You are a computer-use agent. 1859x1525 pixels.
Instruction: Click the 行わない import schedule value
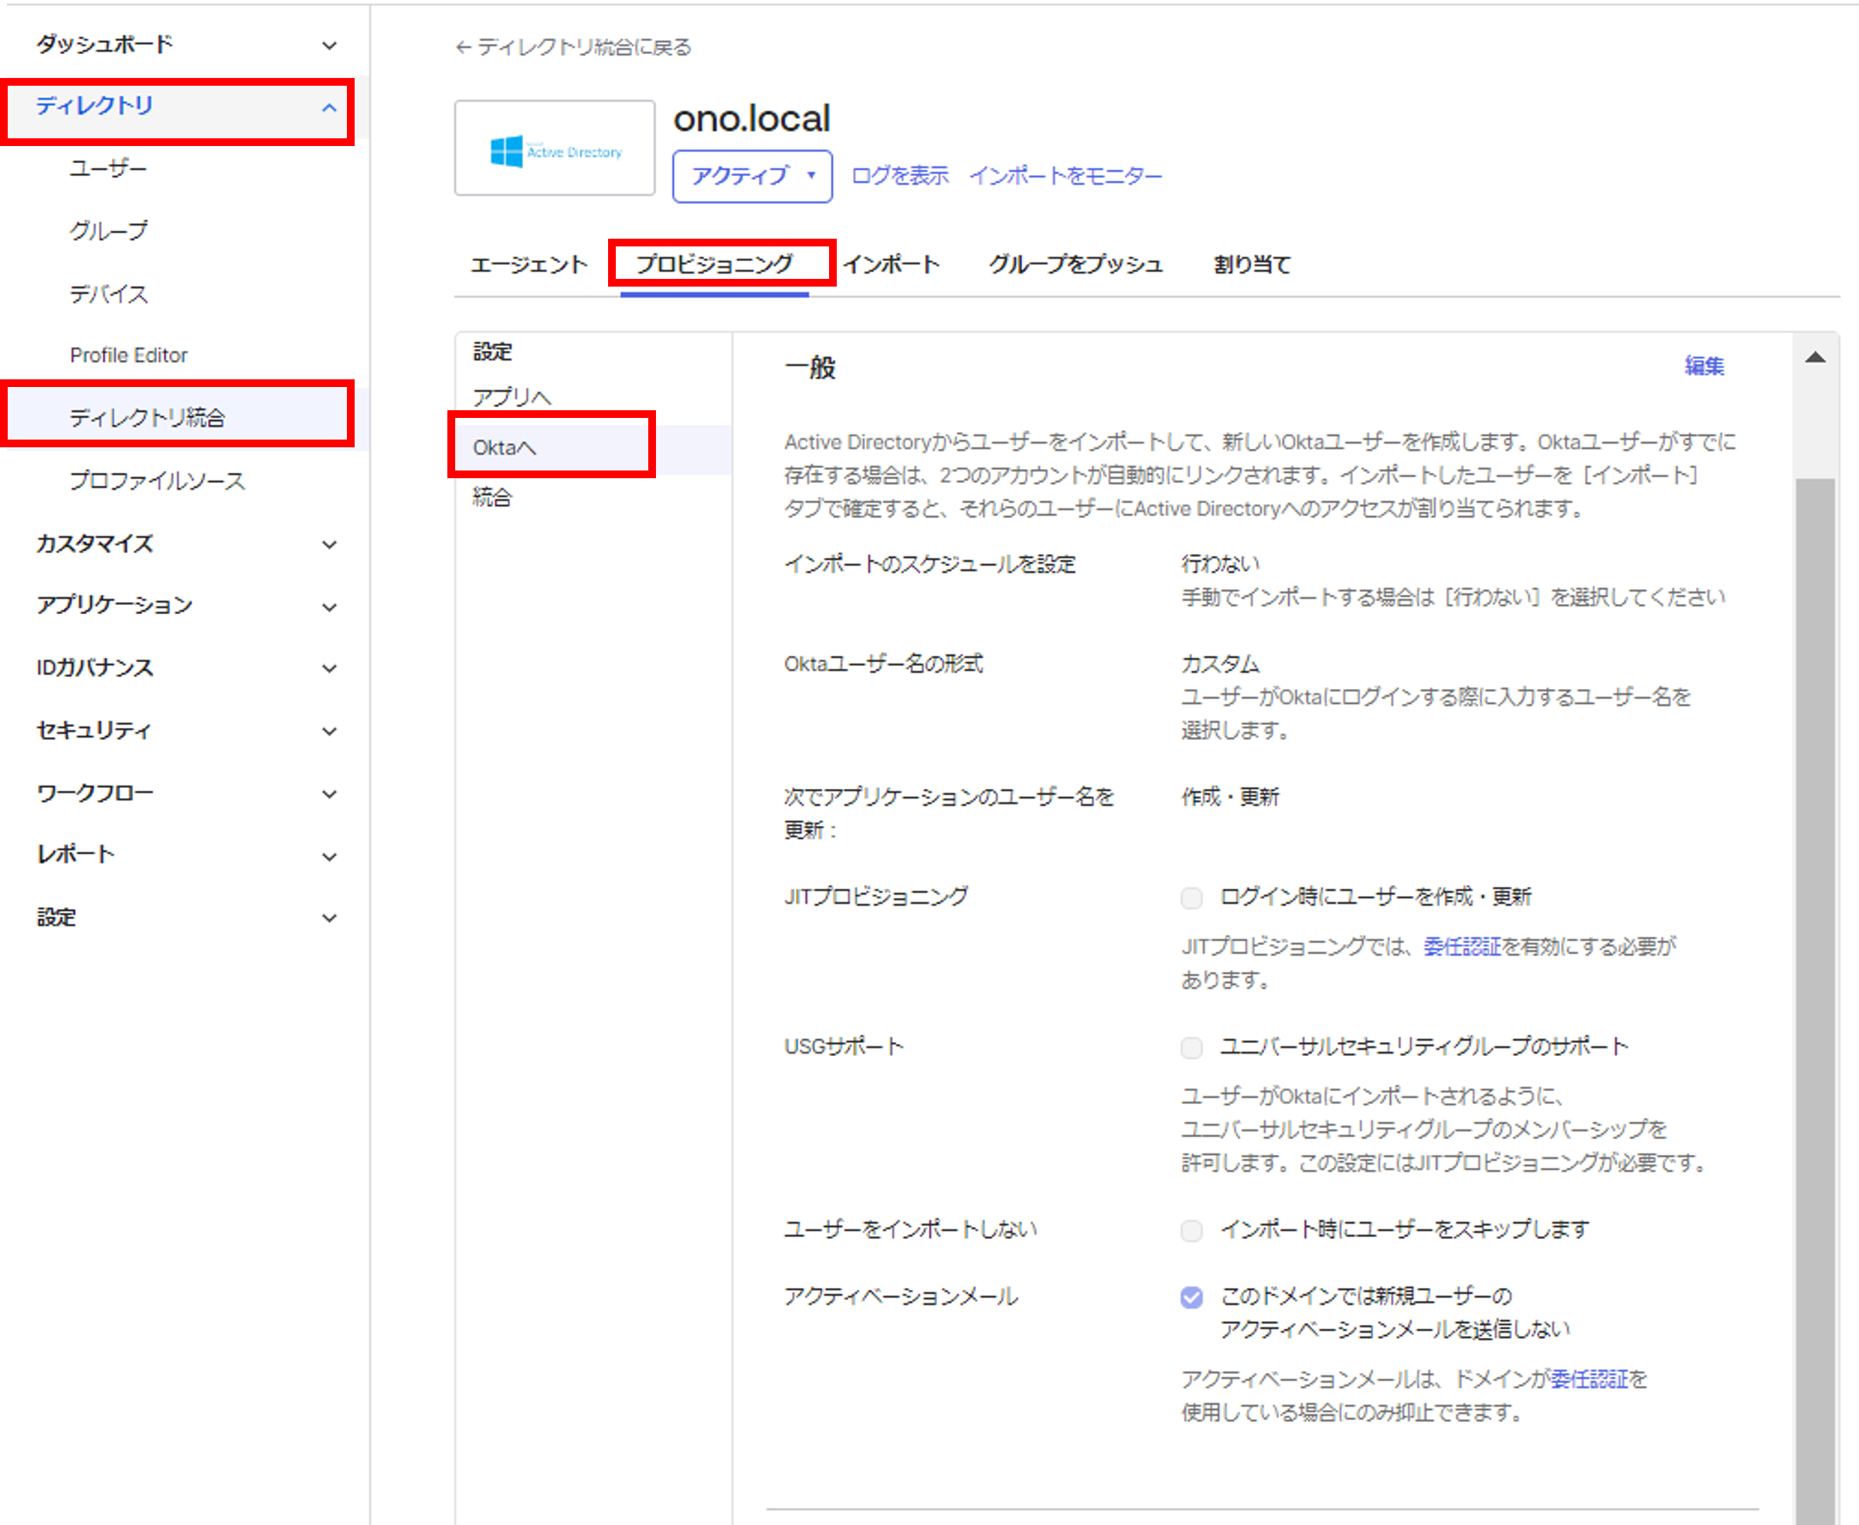pyautogui.click(x=1219, y=563)
